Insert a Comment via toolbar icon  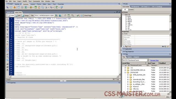pos(43,7)
